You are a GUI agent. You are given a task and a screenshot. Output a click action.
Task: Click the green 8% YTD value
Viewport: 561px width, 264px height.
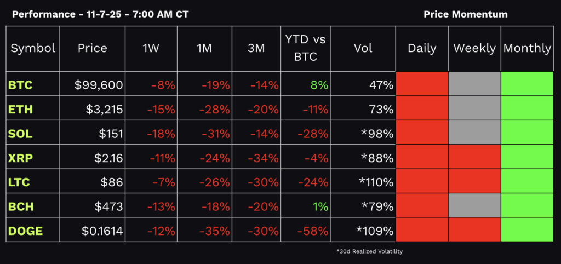(x=319, y=85)
